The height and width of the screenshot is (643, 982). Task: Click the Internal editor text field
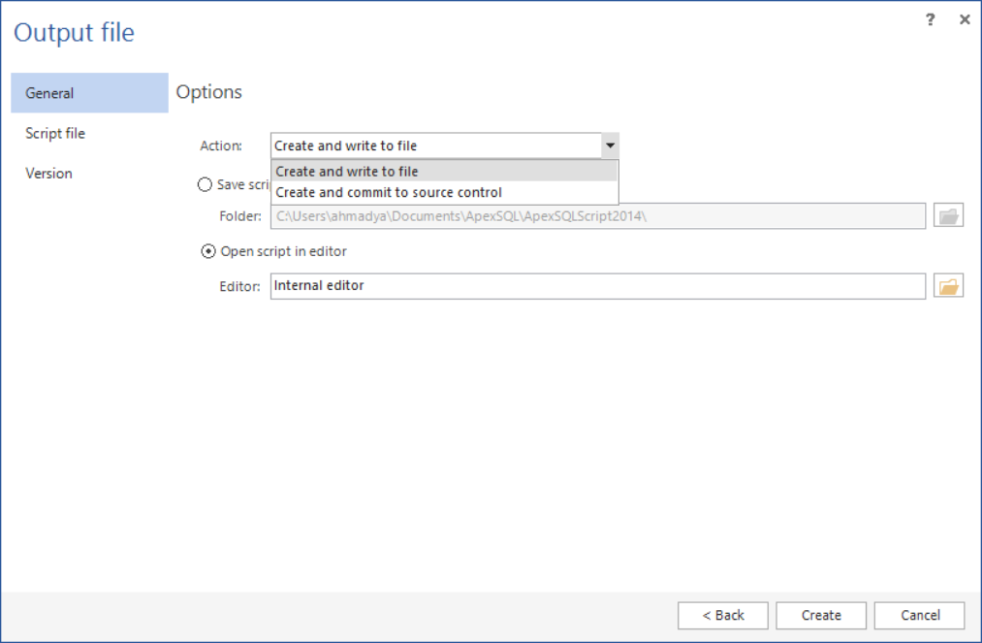pyautogui.click(x=597, y=286)
